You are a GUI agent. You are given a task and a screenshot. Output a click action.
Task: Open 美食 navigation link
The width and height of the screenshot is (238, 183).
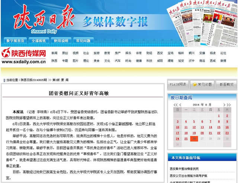[x=97, y=61]
